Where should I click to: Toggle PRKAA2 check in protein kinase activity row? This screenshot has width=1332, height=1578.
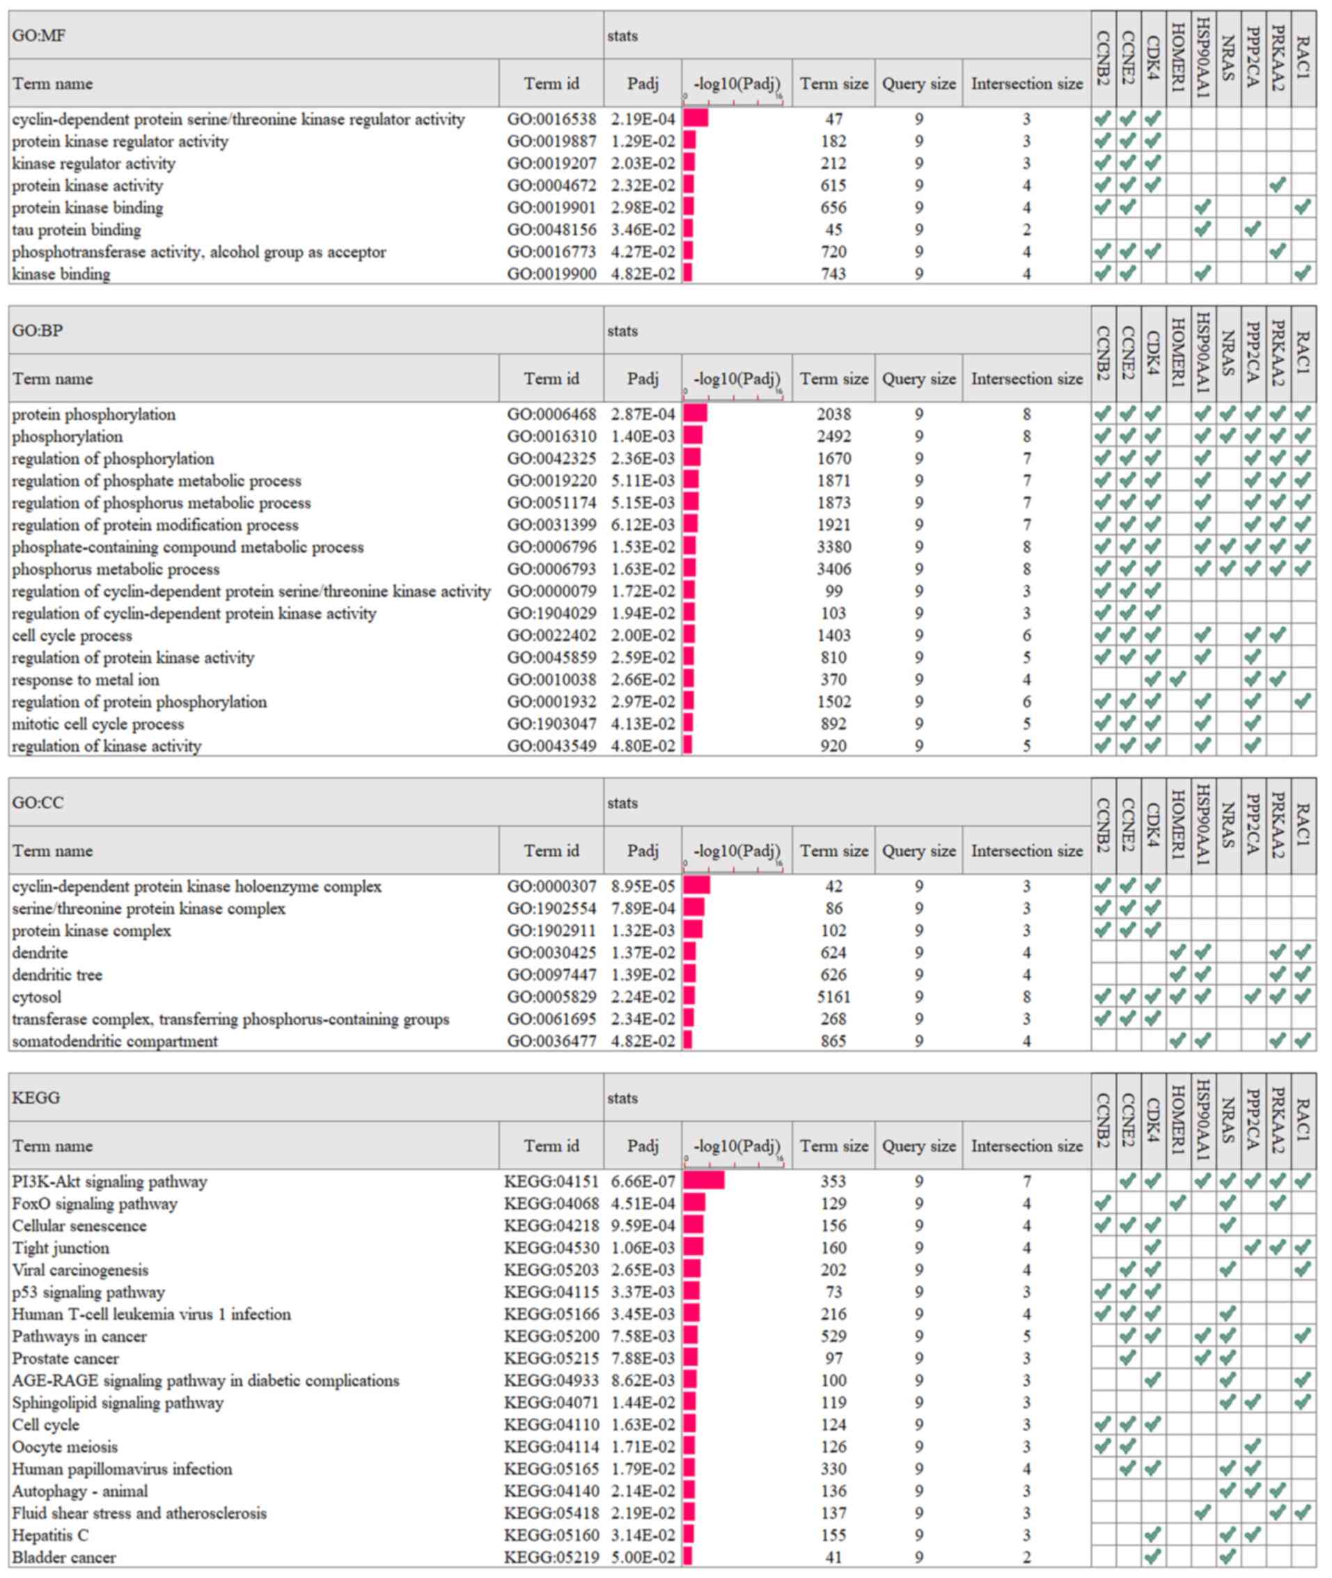point(1278,185)
